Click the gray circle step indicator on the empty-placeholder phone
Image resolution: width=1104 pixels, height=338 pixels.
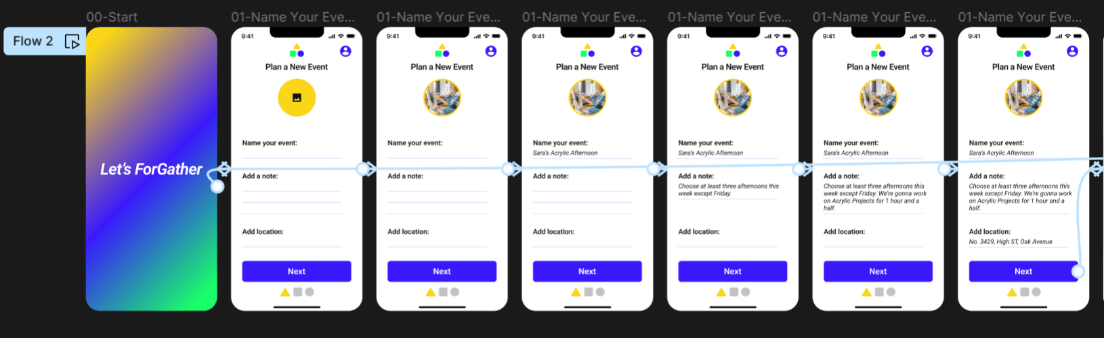pos(310,292)
